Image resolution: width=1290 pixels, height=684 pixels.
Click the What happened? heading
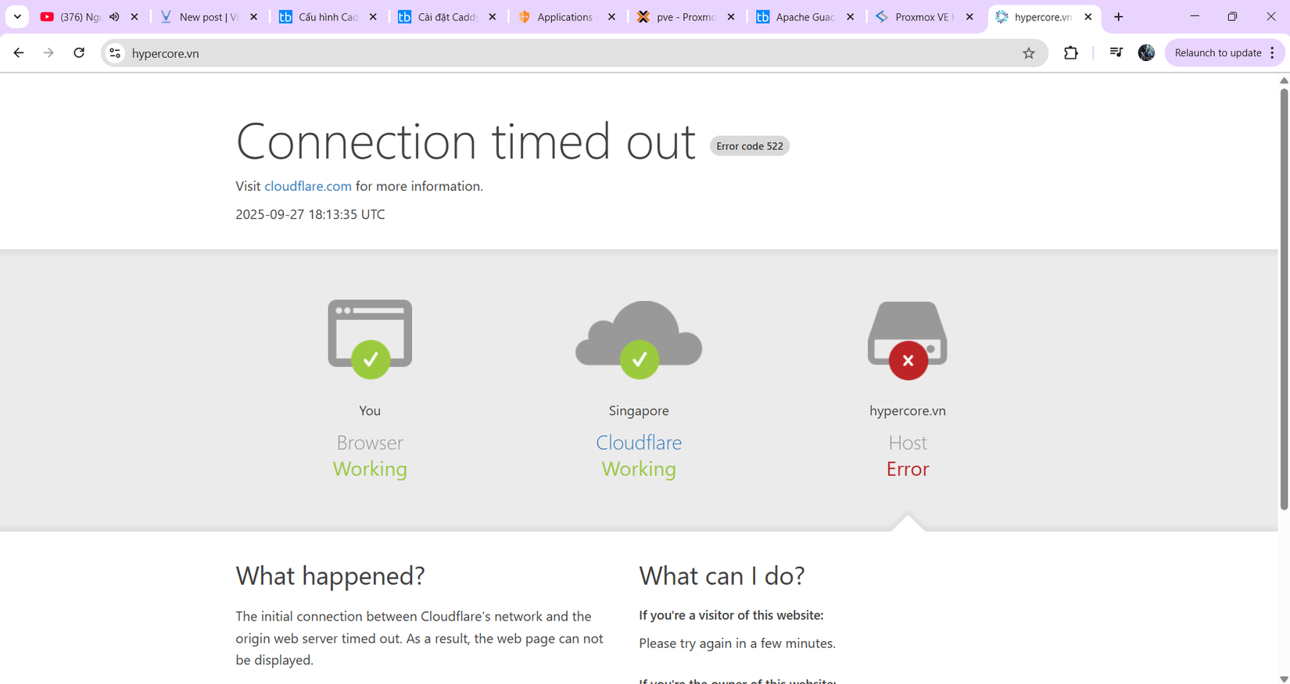tap(331, 576)
